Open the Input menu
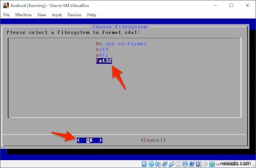This screenshot has width=256, height=168. [x=57, y=15]
